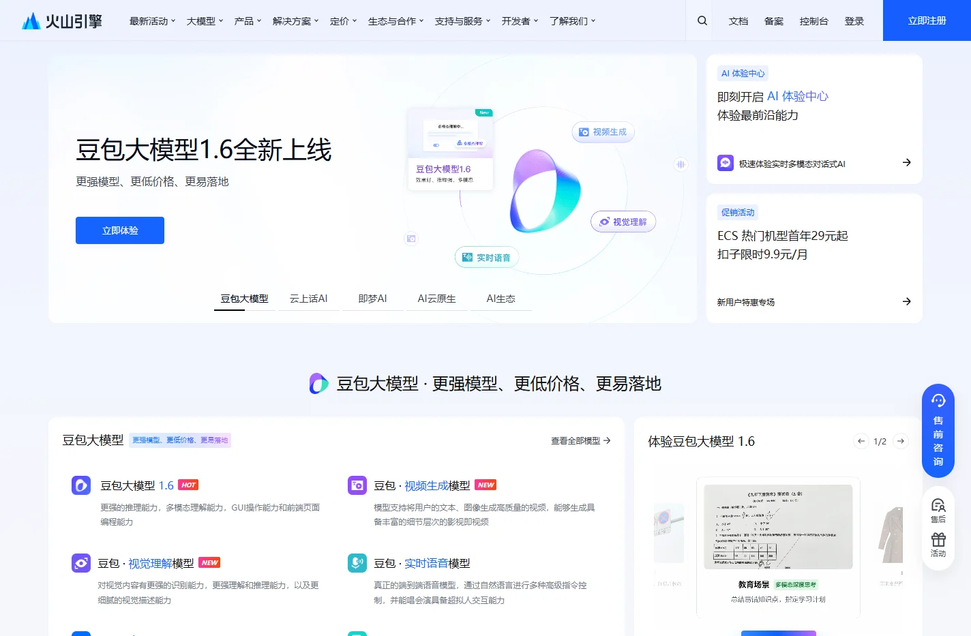Switch to the AI生态 tab
Image resolution: width=971 pixels, height=636 pixels.
tap(501, 299)
